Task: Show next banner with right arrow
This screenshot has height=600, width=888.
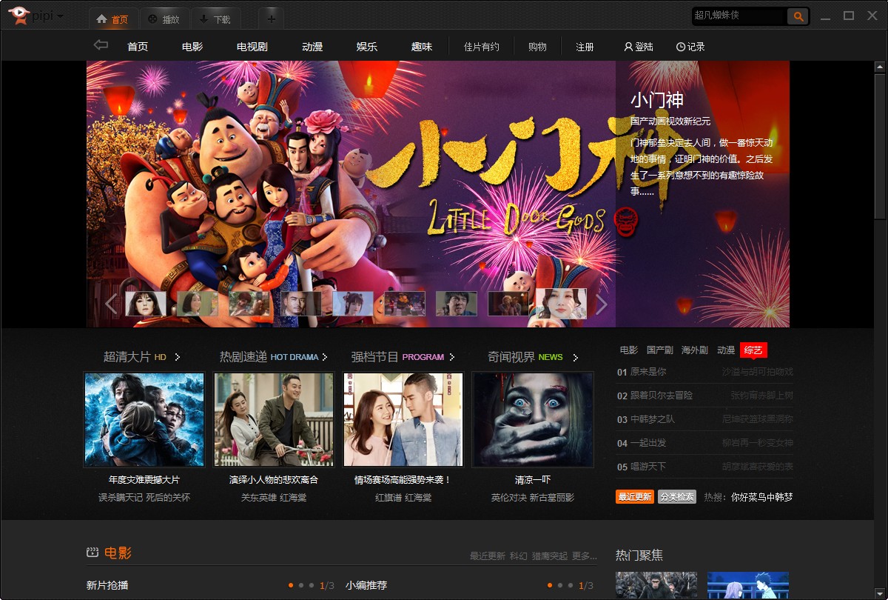Action: [602, 304]
